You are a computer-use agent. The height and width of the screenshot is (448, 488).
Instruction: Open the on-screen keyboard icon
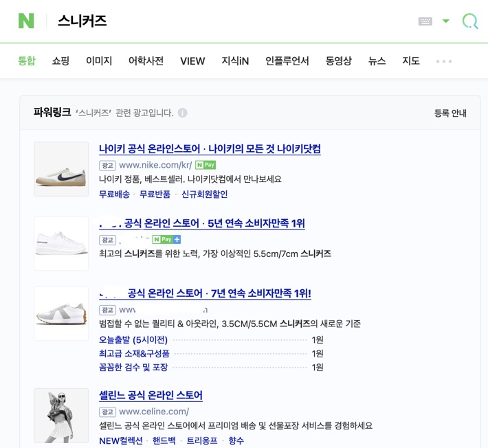[425, 21]
